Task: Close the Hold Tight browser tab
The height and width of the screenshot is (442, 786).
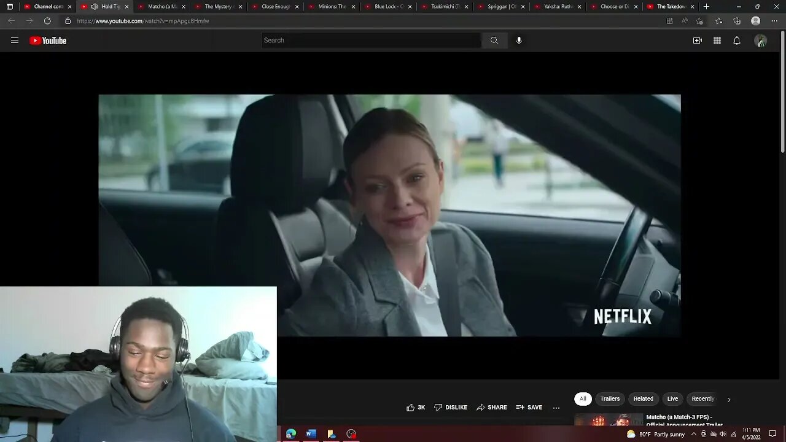Action: pos(127,7)
